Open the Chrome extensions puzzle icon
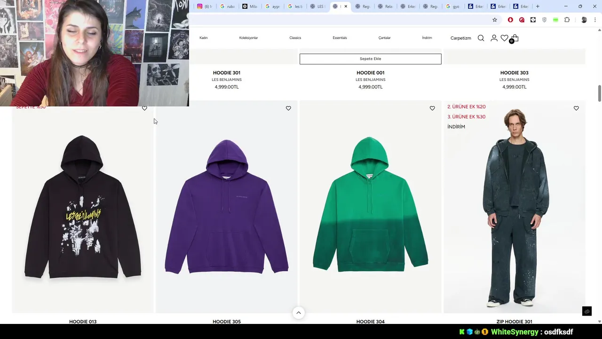602x339 pixels. [567, 20]
